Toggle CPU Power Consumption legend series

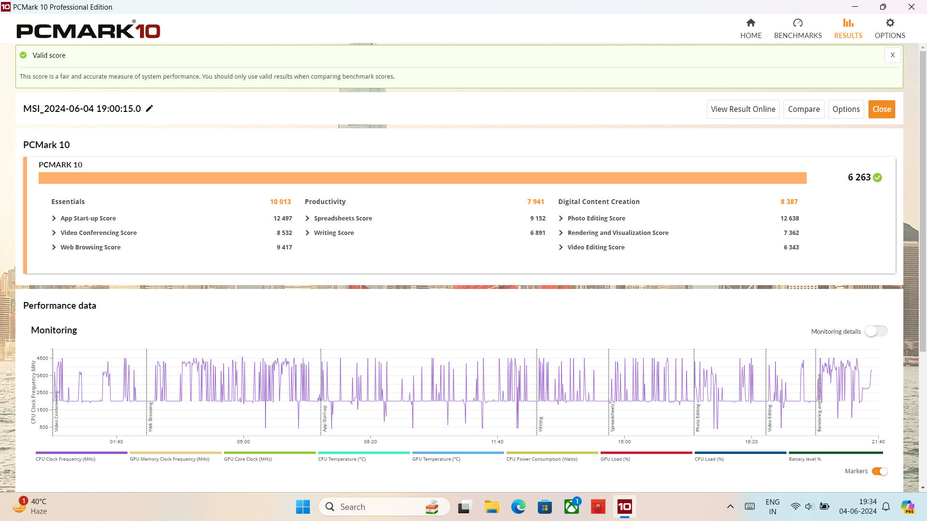pyautogui.click(x=552, y=456)
